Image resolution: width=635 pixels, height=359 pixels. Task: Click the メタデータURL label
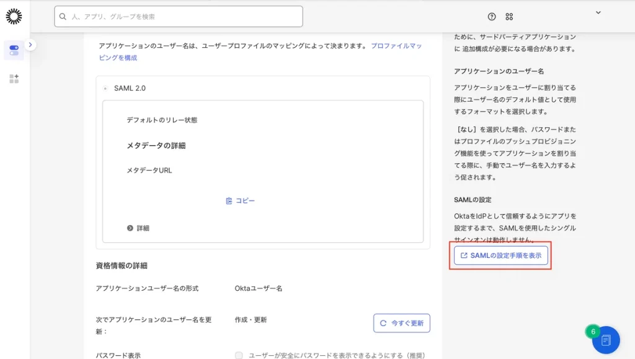pos(149,170)
